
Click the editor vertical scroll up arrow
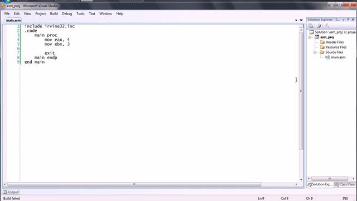click(301, 30)
